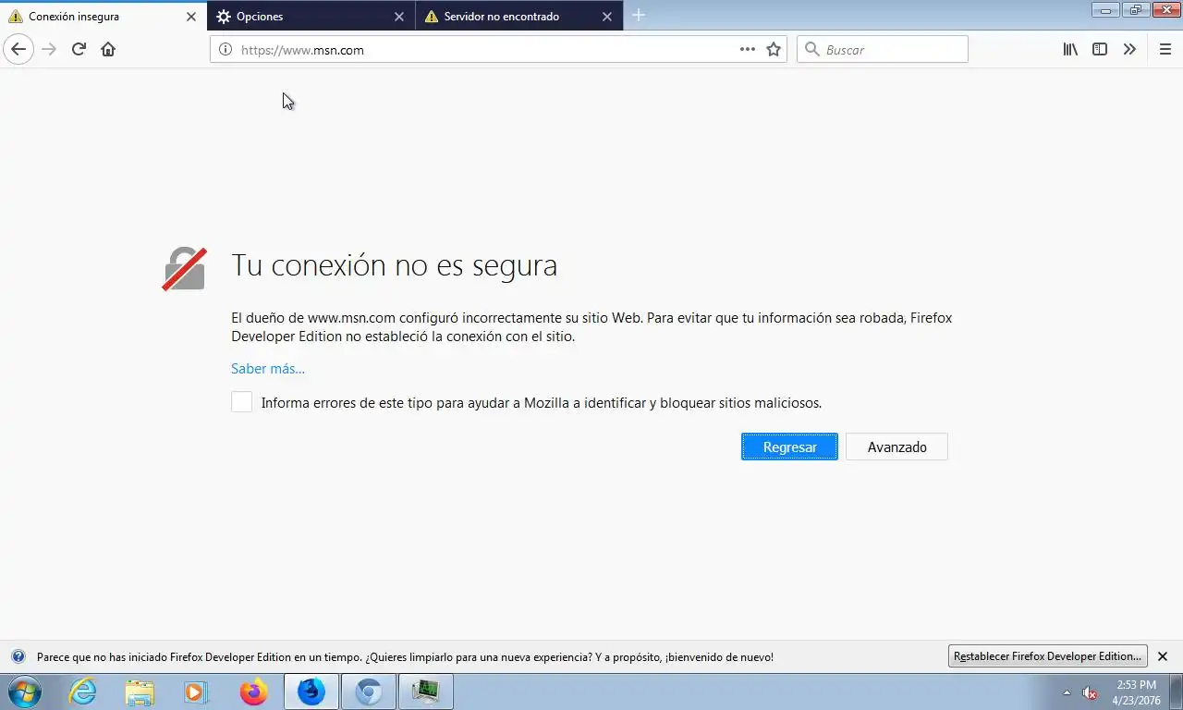Close the Conexión insegura tab
The height and width of the screenshot is (710, 1183).
pyautogui.click(x=191, y=17)
